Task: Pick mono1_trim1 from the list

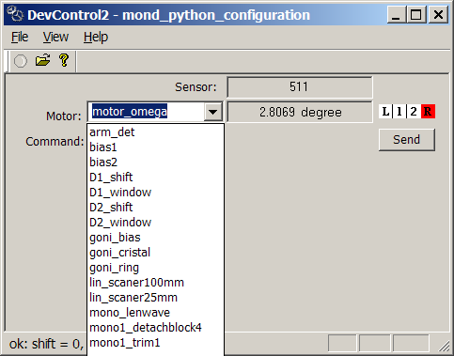Action: 155,343
